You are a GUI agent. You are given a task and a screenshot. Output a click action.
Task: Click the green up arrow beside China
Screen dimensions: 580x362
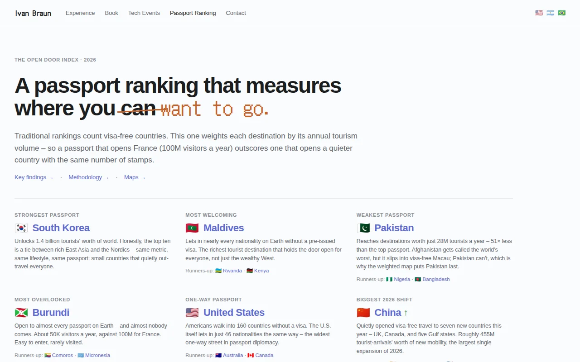point(406,313)
